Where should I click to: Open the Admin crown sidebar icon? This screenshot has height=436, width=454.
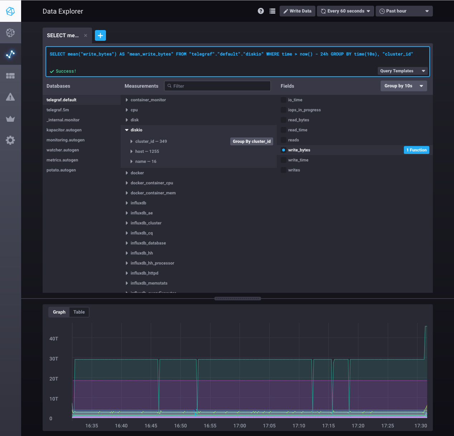[10, 119]
